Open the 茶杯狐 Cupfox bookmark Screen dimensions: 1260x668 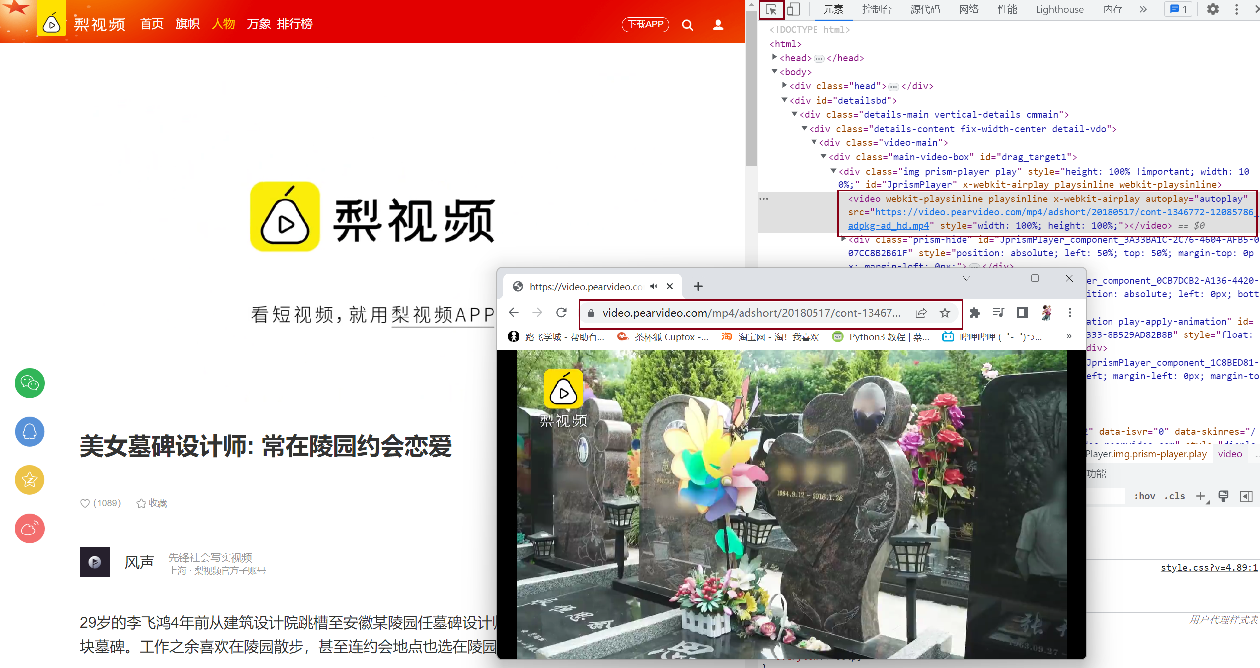point(663,337)
